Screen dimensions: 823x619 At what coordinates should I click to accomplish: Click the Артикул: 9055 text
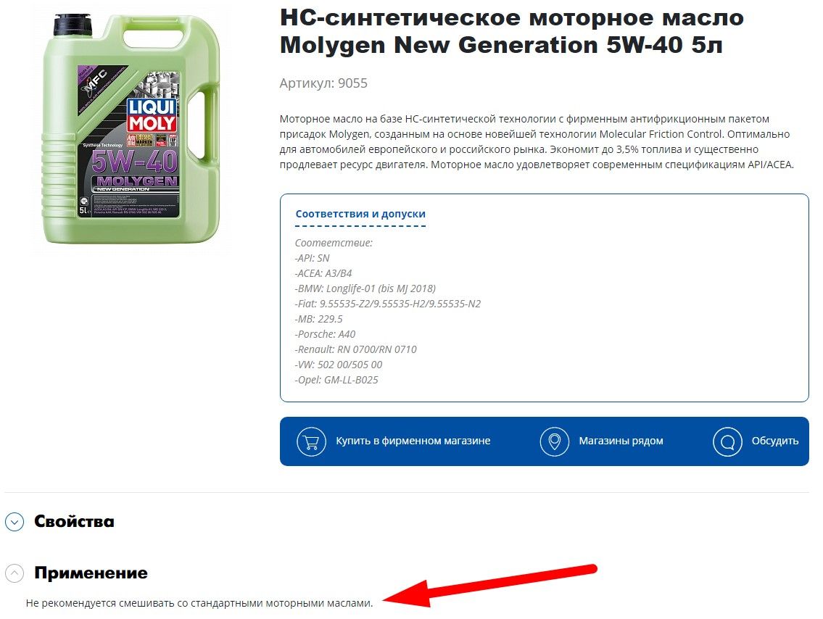[x=323, y=83]
